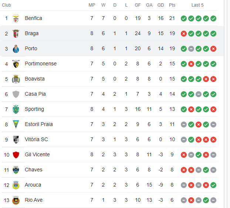The width and height of the screenshot is (230, 208).
Task: Click the MP column header
Action: point(92,5)
